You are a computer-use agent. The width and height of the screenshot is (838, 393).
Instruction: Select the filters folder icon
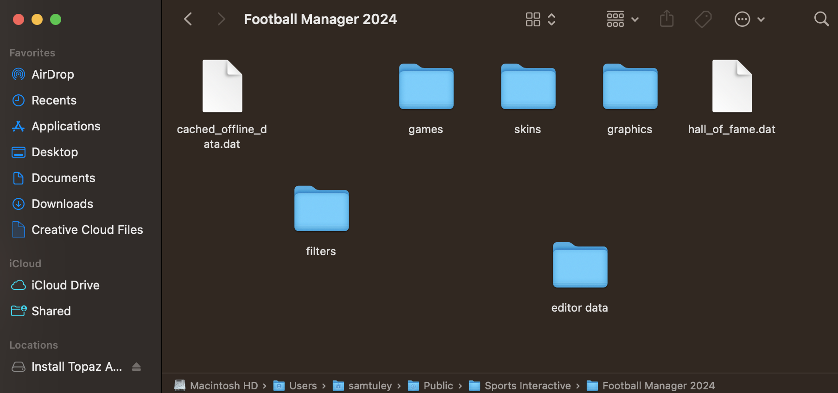click(x=322, y=209)
